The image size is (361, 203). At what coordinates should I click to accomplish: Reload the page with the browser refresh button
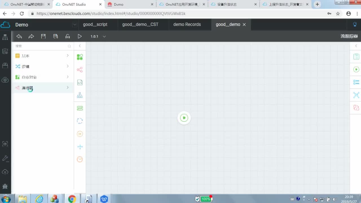(x=22, y=14)
